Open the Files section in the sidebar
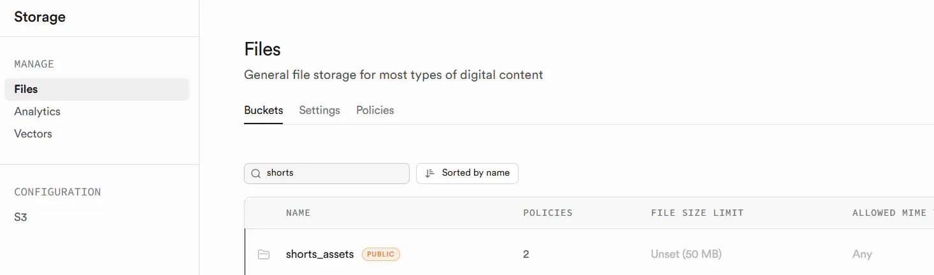 point(26,89)
